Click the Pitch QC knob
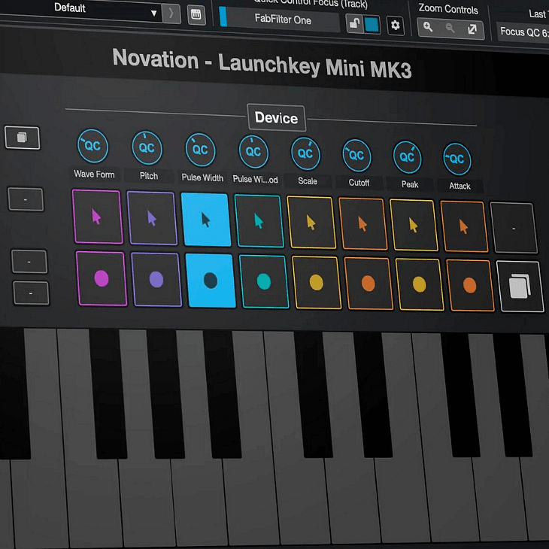This screenshot has height=549, width=549. pyautogui.click(x=147, y=148)
